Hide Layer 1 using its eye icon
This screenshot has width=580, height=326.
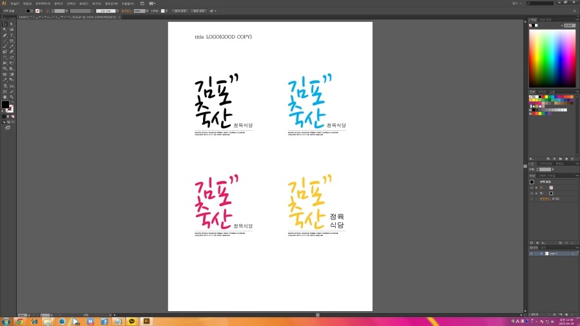[532, 254]
